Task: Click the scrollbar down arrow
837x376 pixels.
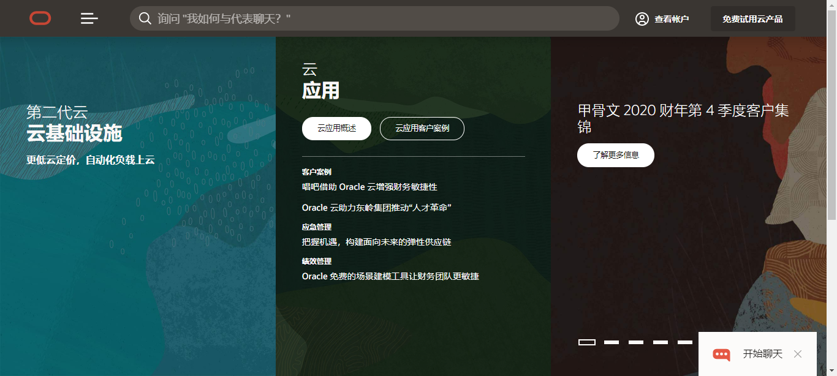Action: click(832, 370)
